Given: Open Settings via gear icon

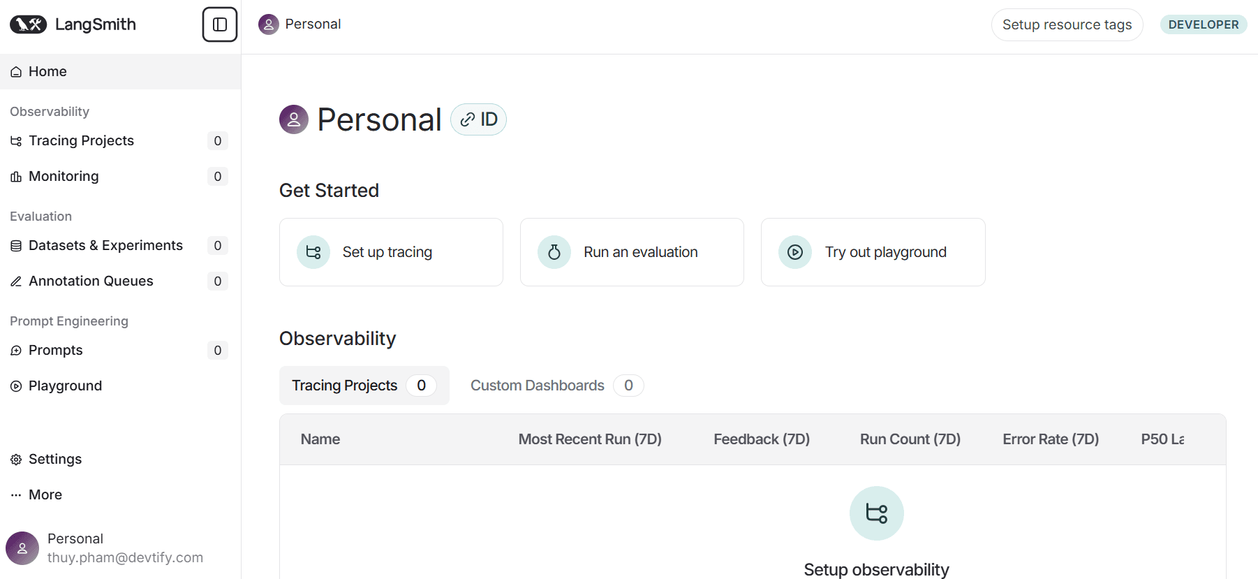Looking at the screenshot, I should 16,460.
